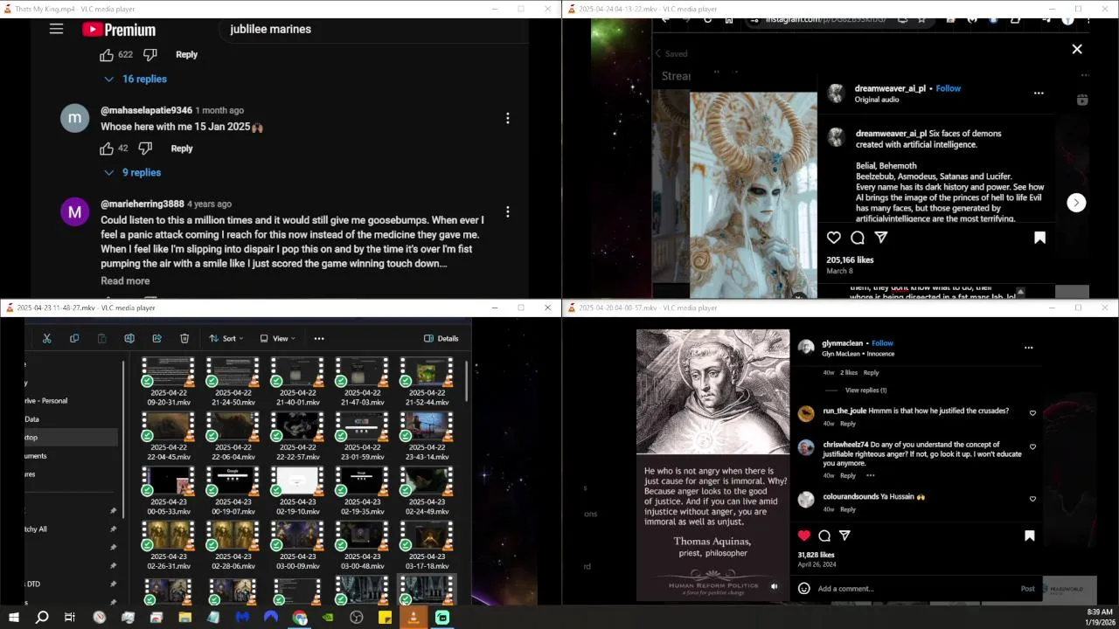Open options menu for marieherring3888 comment
Viewport: 1119px width, 629px height.
tap(507, 212)
